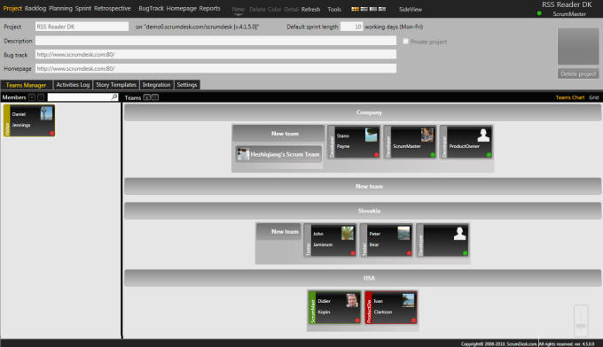This screenshot has height=347, width=603.
Task: Click Didier Kopin's photo thumbnail
Action: pyautogui.click(x=352, y=300)
